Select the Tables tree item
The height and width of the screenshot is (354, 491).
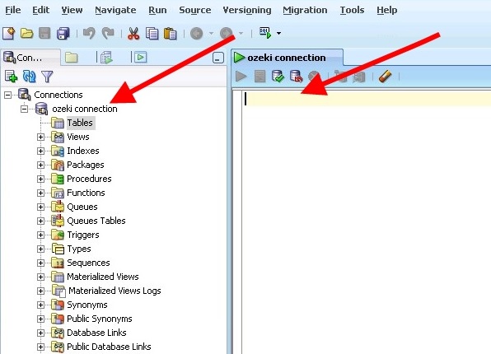[x=80, y=123]
